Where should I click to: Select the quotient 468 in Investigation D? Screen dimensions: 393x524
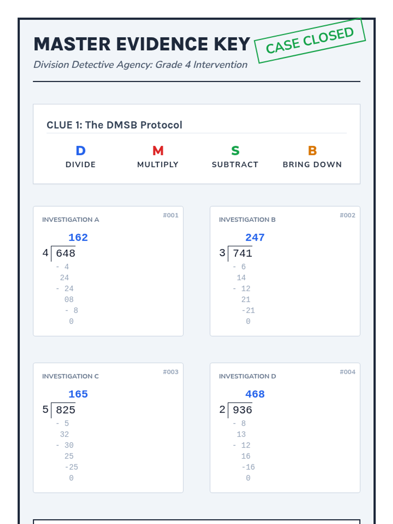255,394
